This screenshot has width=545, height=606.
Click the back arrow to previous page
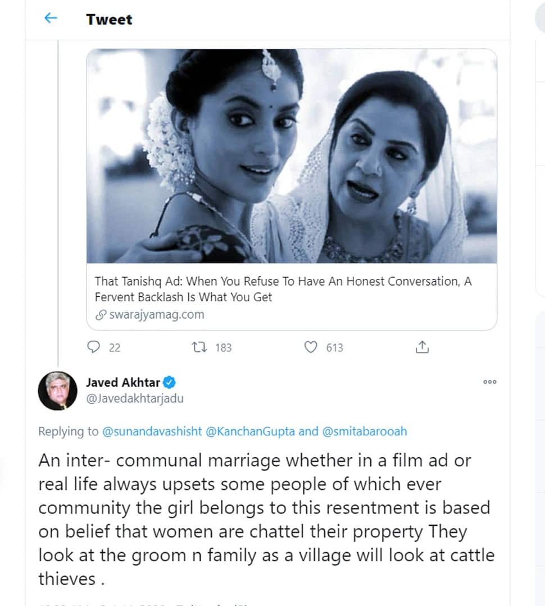[x=50, y=18]
